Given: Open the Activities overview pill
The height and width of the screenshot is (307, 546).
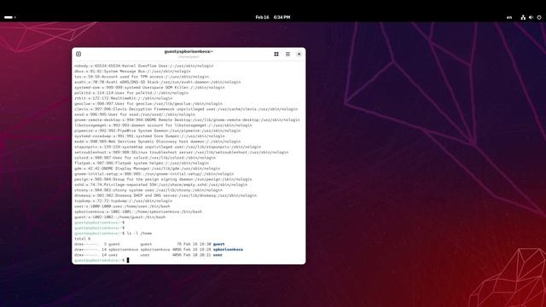Looking at the screenshot, I should click(9, 17).
